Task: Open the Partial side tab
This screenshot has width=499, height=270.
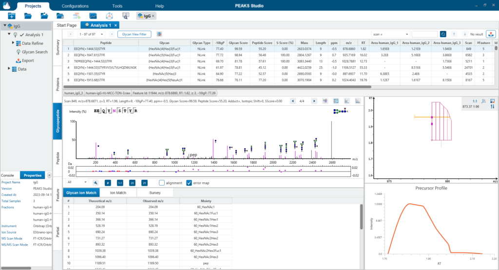Action: pos(58,232)
